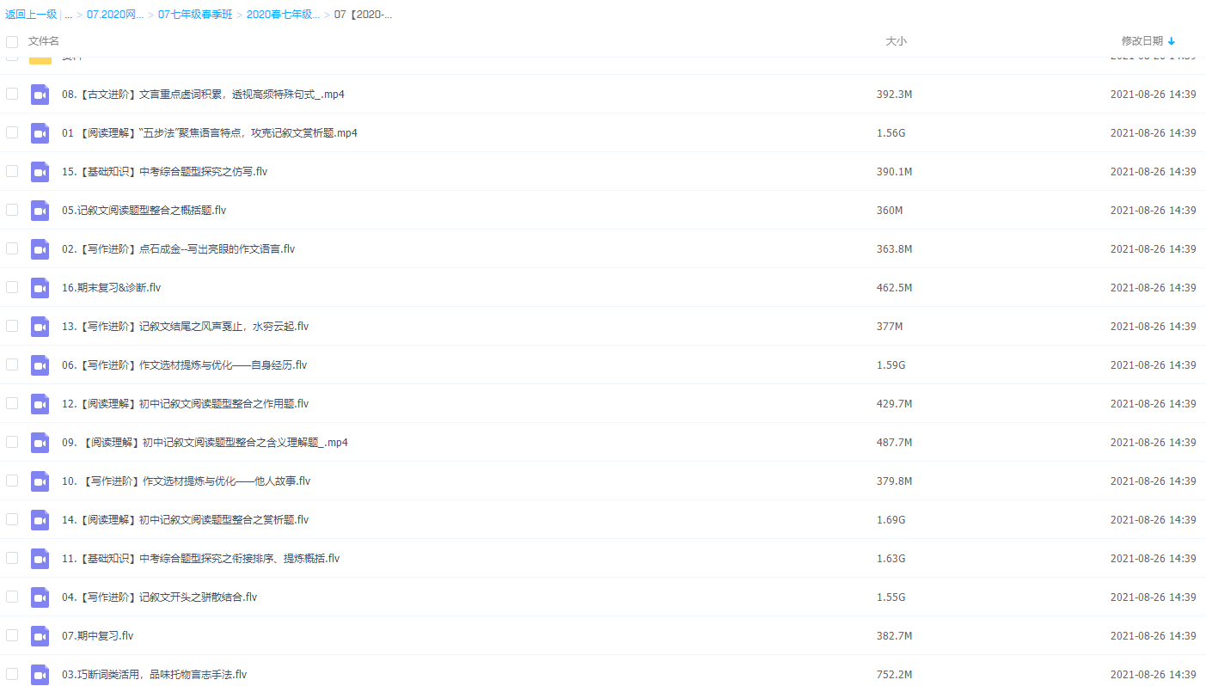Click the video icon beside 03.托物言志手法 file
Viewport: 1206px width, 686px height.
[x=40, y=674]
